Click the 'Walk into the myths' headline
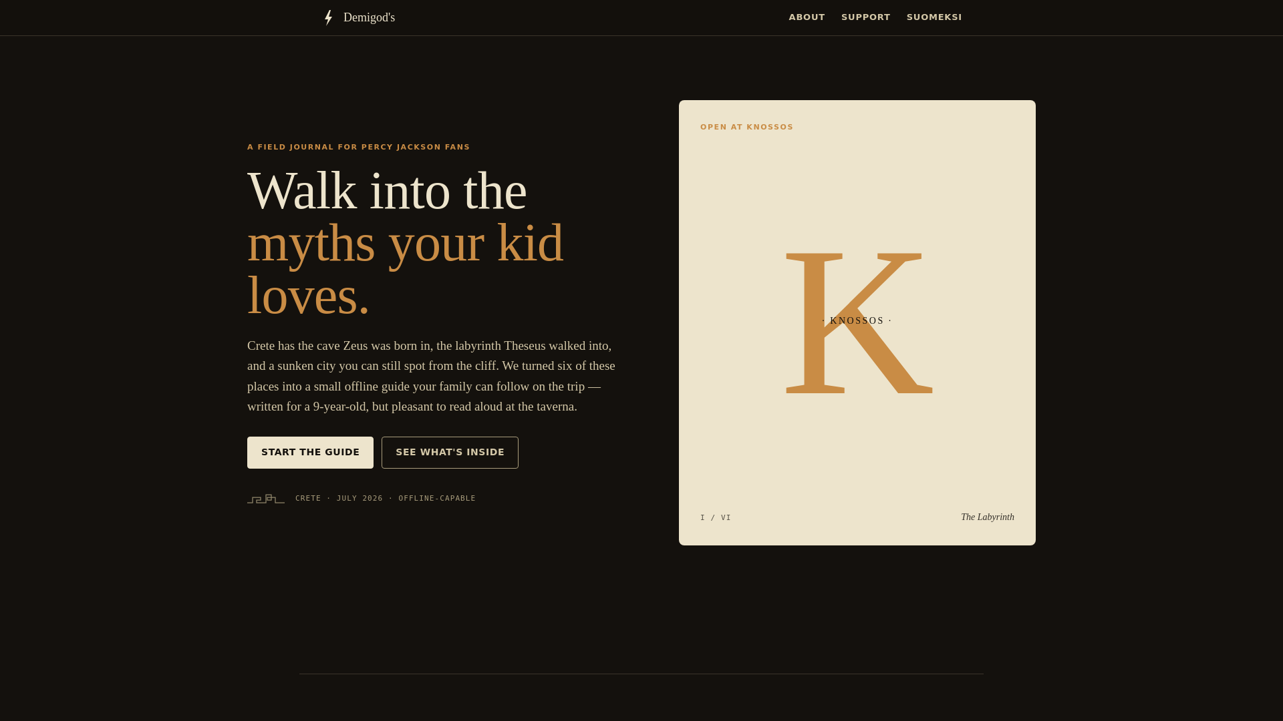Image resolution: width=1283 pixels, height=721 pixels. point(405,243)
